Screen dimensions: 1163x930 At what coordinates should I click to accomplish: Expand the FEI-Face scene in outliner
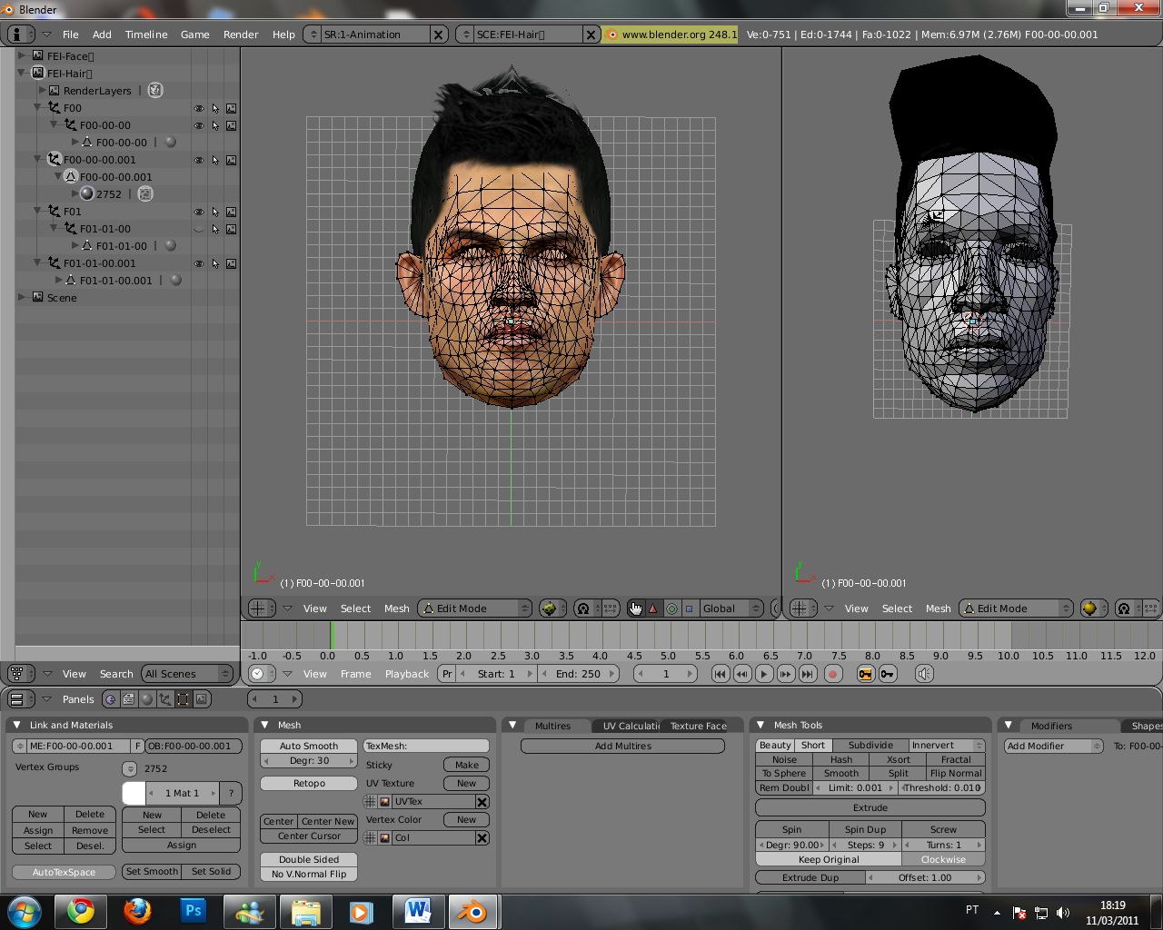coord(22,56)
